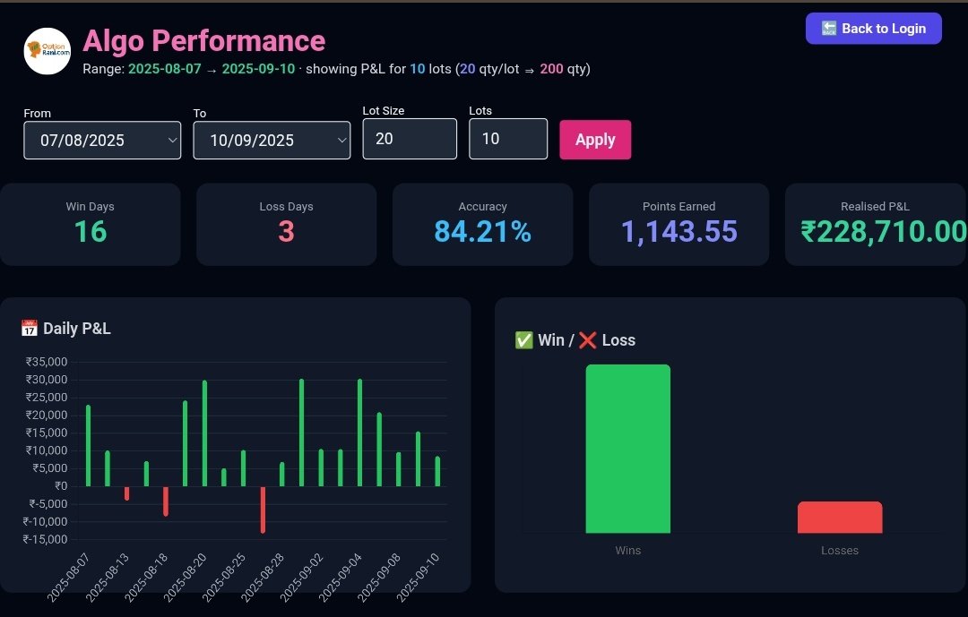968x617 pixels.
Task: Select the Realised P&L value
Action: [884, 232]
